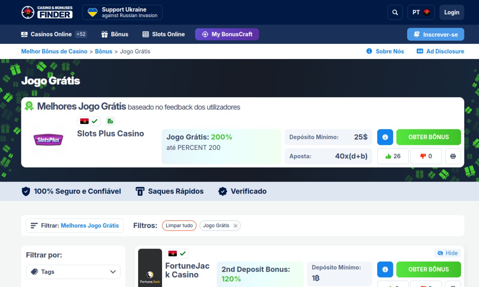Click the Aposta 40x(d+b) value

click(351, 156)
